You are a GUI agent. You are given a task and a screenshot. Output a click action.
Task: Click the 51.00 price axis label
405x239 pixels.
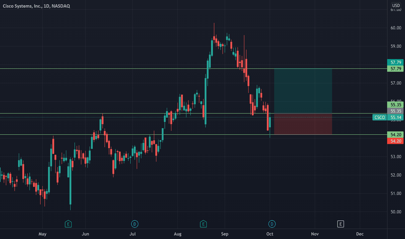[x=396, y=193]
